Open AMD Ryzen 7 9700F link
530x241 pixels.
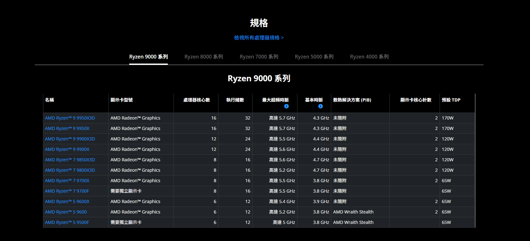[67, 191]
